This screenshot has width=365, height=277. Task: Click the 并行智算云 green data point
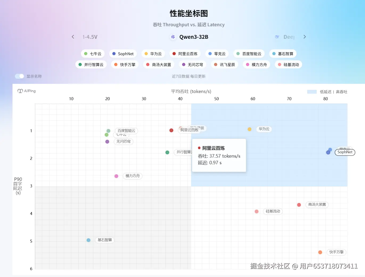coord(167,152)
